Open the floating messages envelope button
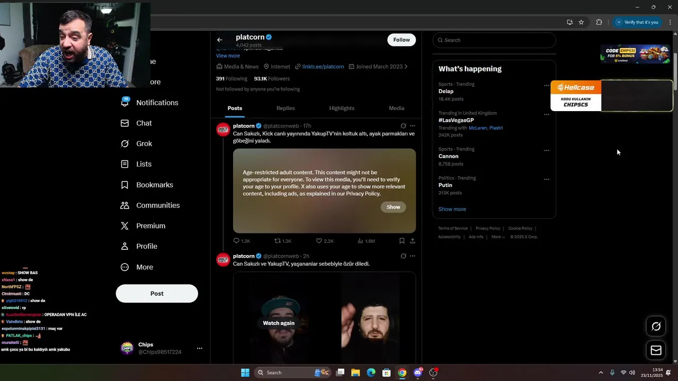The width and height of the screenshot is (678, 381). click(x=656, y=350)
